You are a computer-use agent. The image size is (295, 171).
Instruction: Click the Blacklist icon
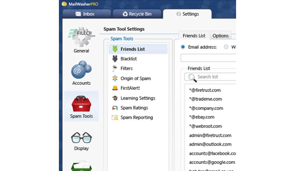(115, 59)
